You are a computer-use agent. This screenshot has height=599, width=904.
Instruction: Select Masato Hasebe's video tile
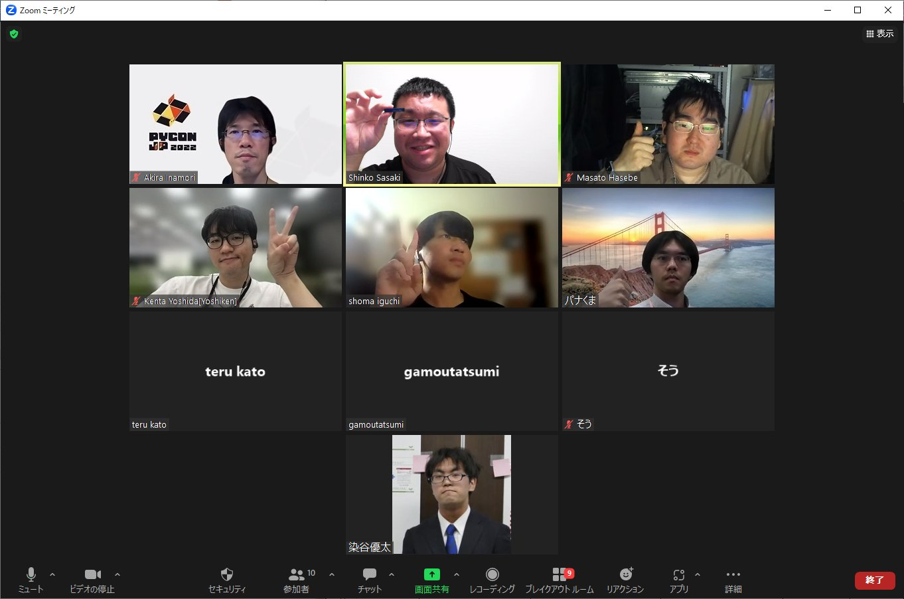668,124
